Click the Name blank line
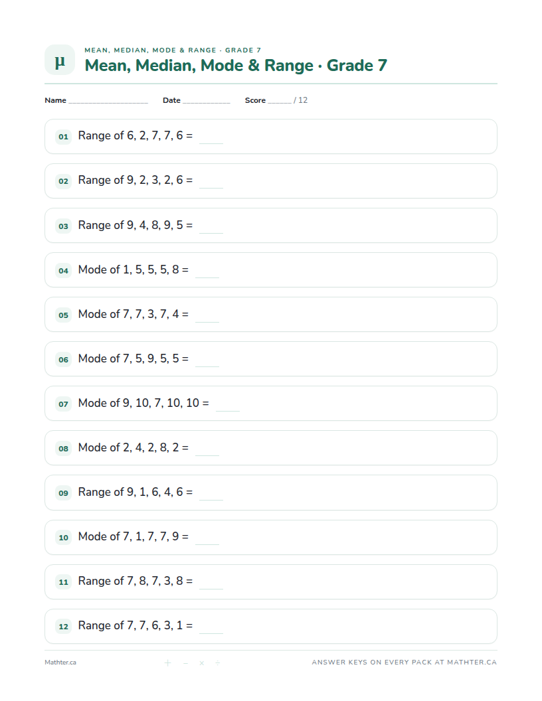The image size is (542, 701). click(x=108, y=101)
